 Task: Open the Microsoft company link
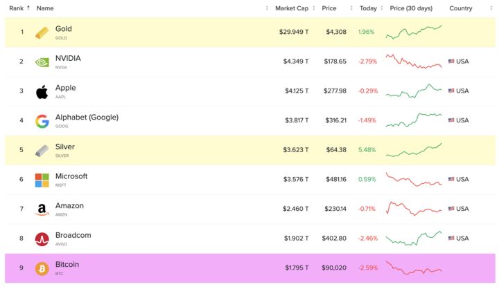tap(71, 176)
